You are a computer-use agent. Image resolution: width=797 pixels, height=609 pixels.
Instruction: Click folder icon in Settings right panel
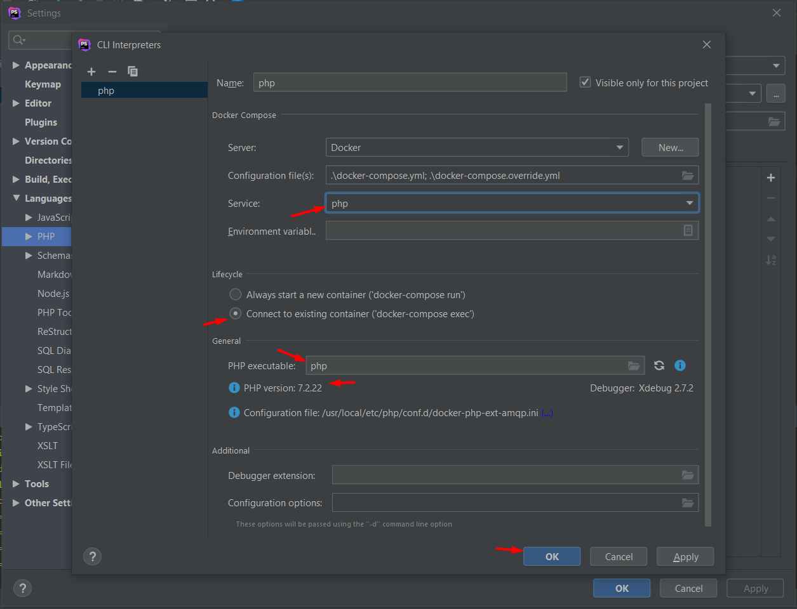point(774,121)
